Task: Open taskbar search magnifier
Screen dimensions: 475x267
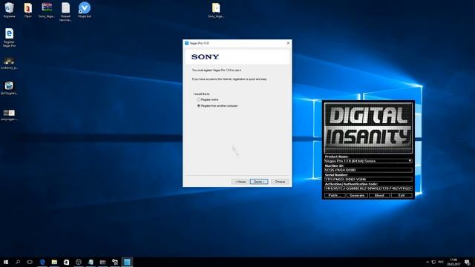Action: tap(18, 262)
